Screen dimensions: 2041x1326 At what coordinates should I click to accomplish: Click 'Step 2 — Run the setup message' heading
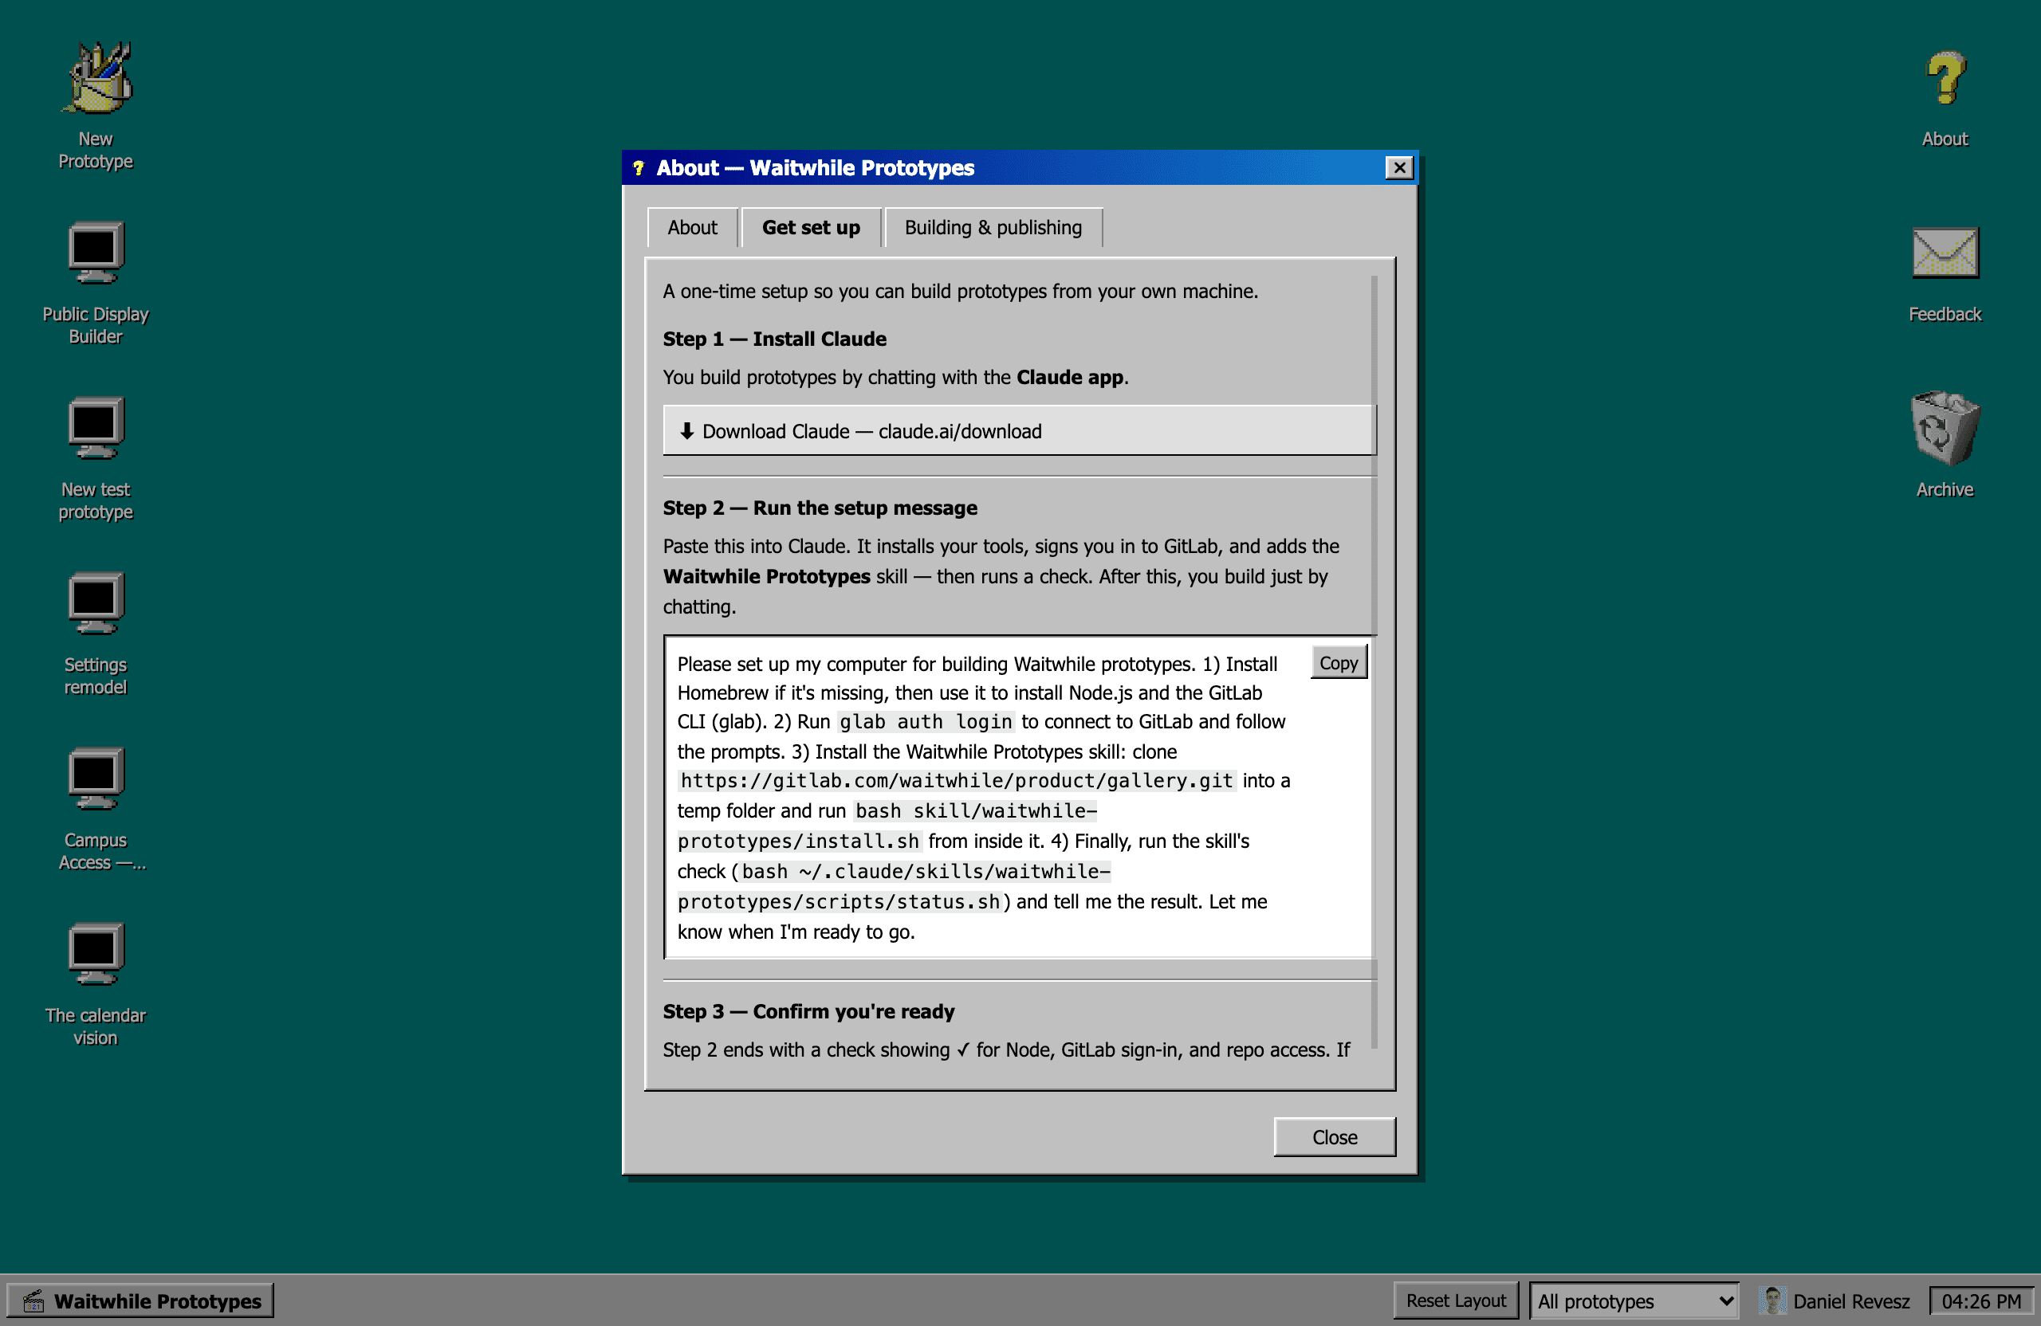point(820,508)
